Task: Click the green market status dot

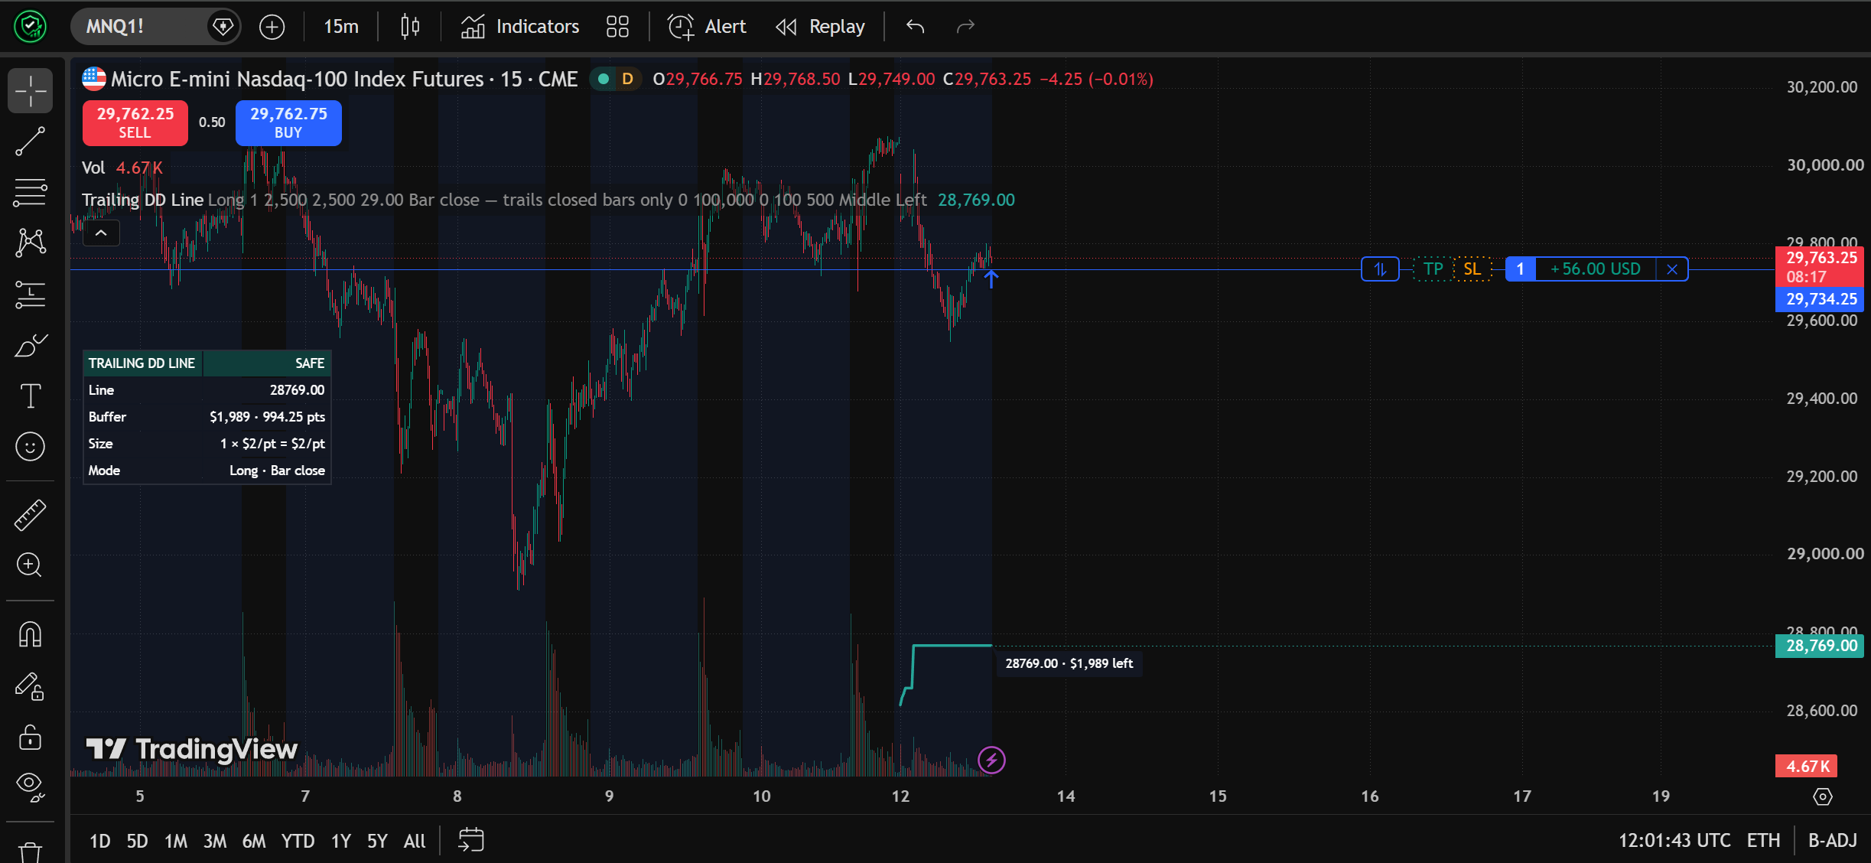Action: (603, 79)
